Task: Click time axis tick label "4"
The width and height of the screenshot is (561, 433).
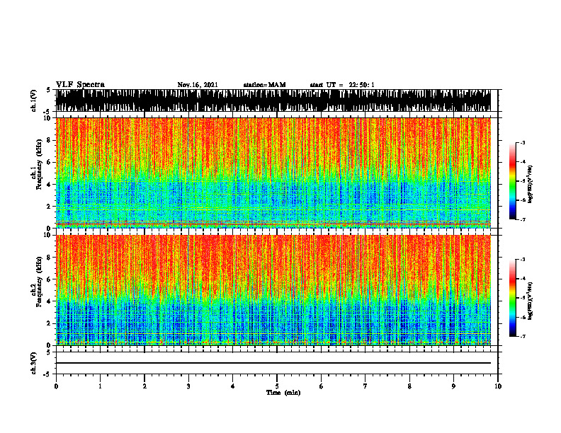Action: (x=233, y=386)
